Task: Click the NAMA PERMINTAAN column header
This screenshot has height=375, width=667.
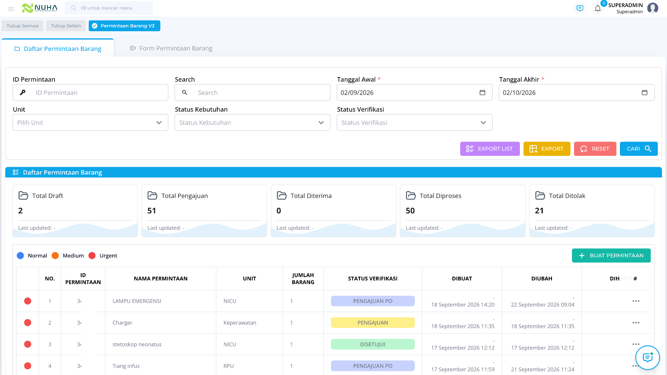Action: [160, 278]
